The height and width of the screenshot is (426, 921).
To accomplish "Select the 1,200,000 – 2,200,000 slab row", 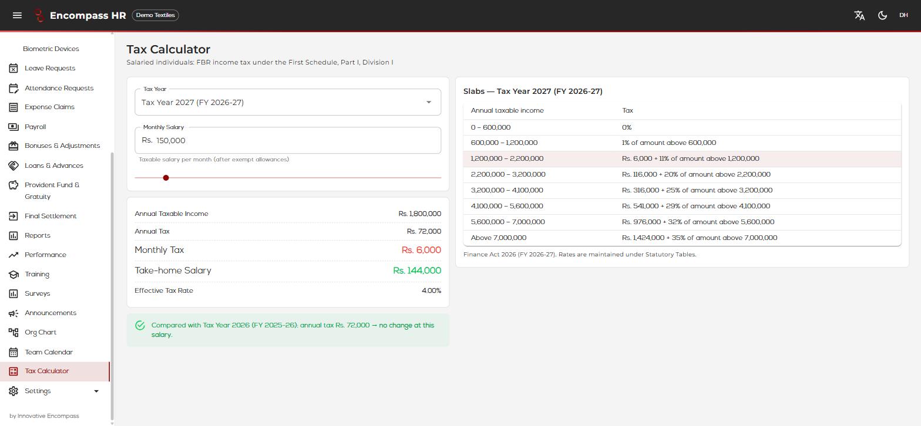I will [x=682, y=159].
